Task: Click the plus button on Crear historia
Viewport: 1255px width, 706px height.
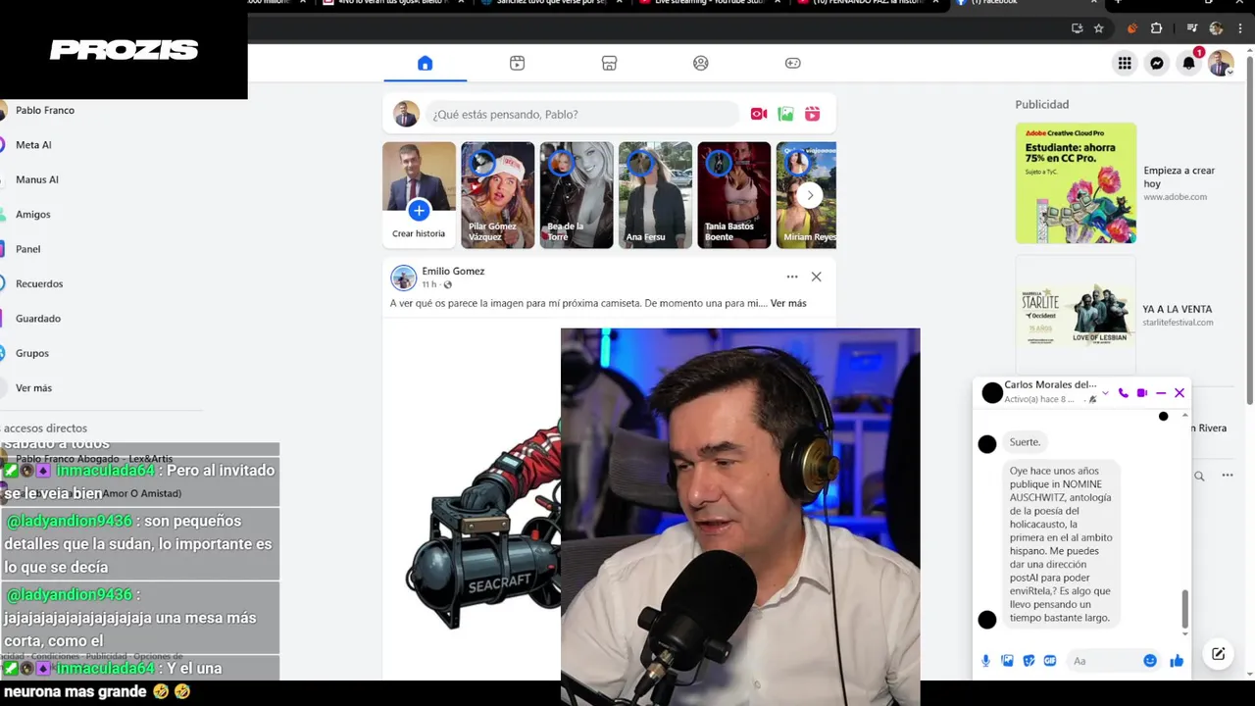Action: (419, 210)
